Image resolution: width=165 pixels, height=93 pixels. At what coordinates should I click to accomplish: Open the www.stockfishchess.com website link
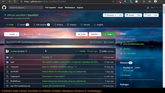[134, 44]
